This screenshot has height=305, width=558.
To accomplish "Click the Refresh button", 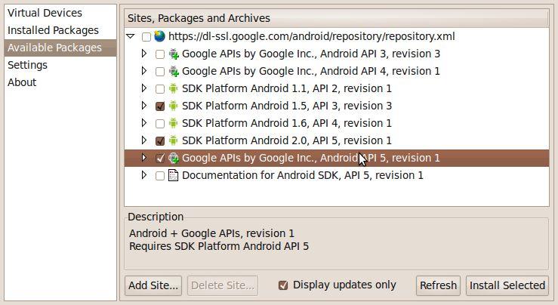I will (x=438, y=285).
